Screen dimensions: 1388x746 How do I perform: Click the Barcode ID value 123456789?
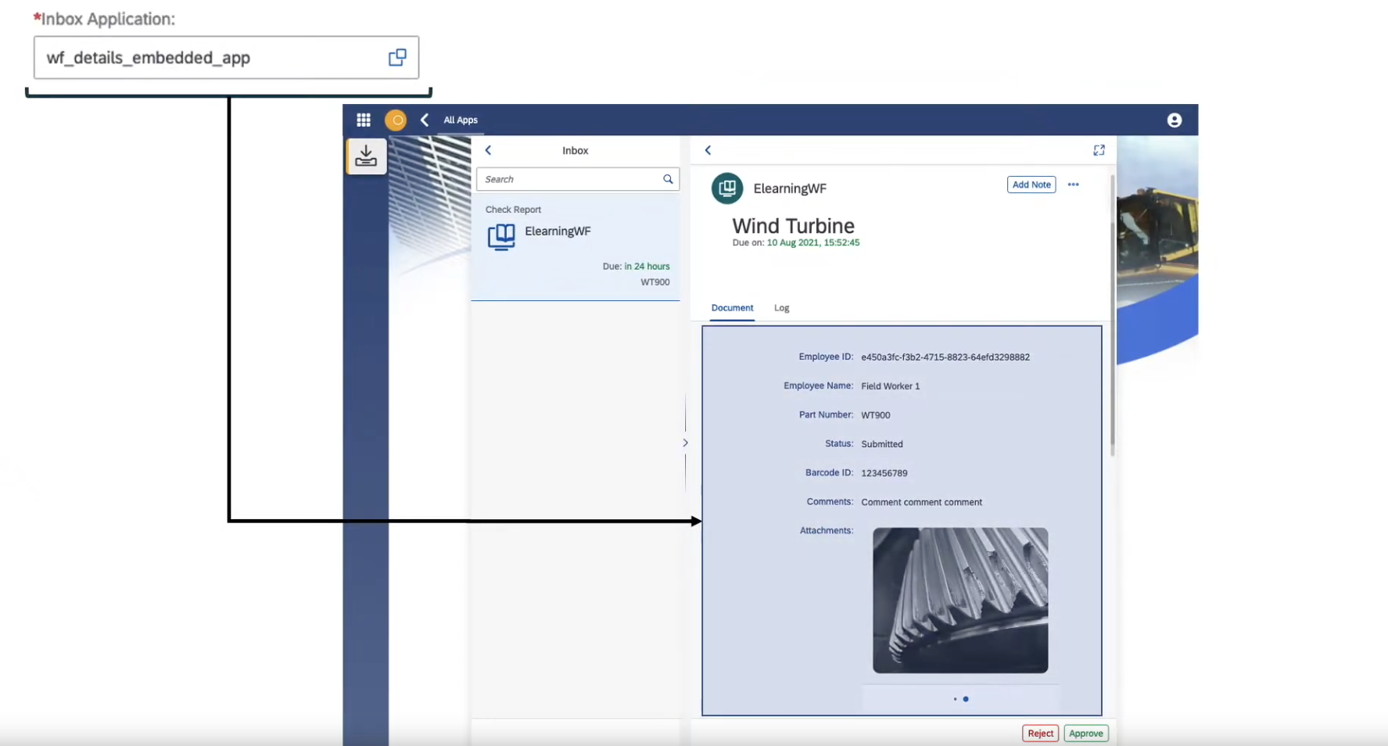(x=884, y=473)
